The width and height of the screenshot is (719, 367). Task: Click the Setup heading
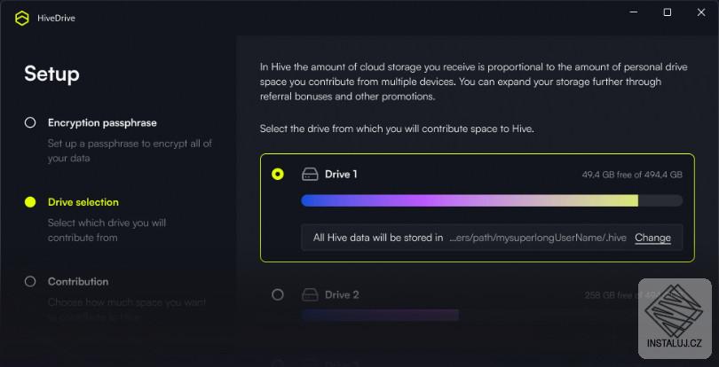click(51, 74)
